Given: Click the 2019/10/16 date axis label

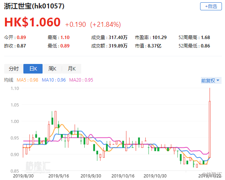Looking at the screenshot, I should coord(123,176).
